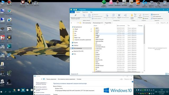The width and height of the screenshot is (169, 95).
Task: Open Properties from the ribbon
Action: (140, 15)
